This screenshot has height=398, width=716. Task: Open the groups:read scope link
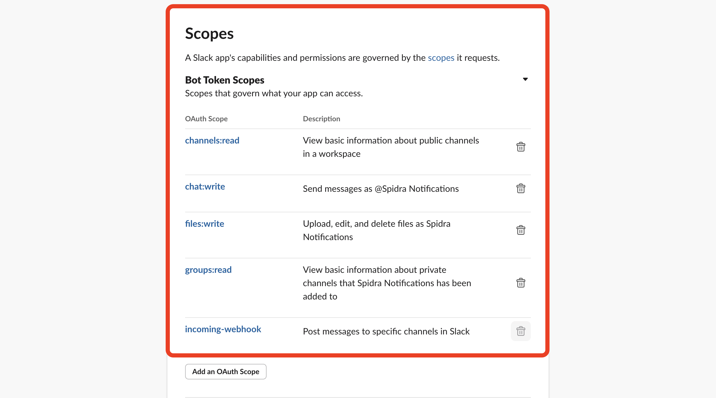[x=208, y=269]
